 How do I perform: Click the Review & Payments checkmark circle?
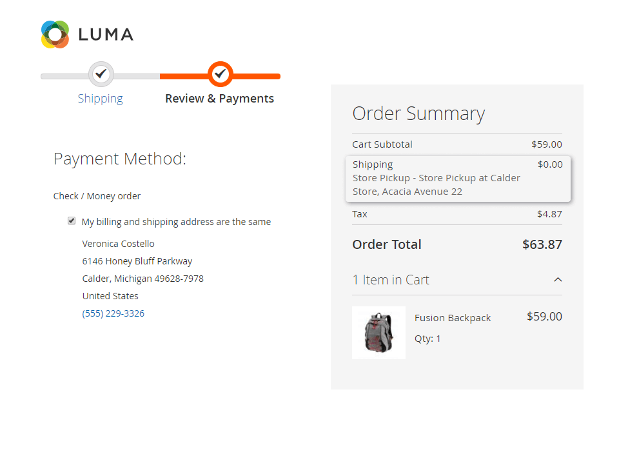coord(221,75)
